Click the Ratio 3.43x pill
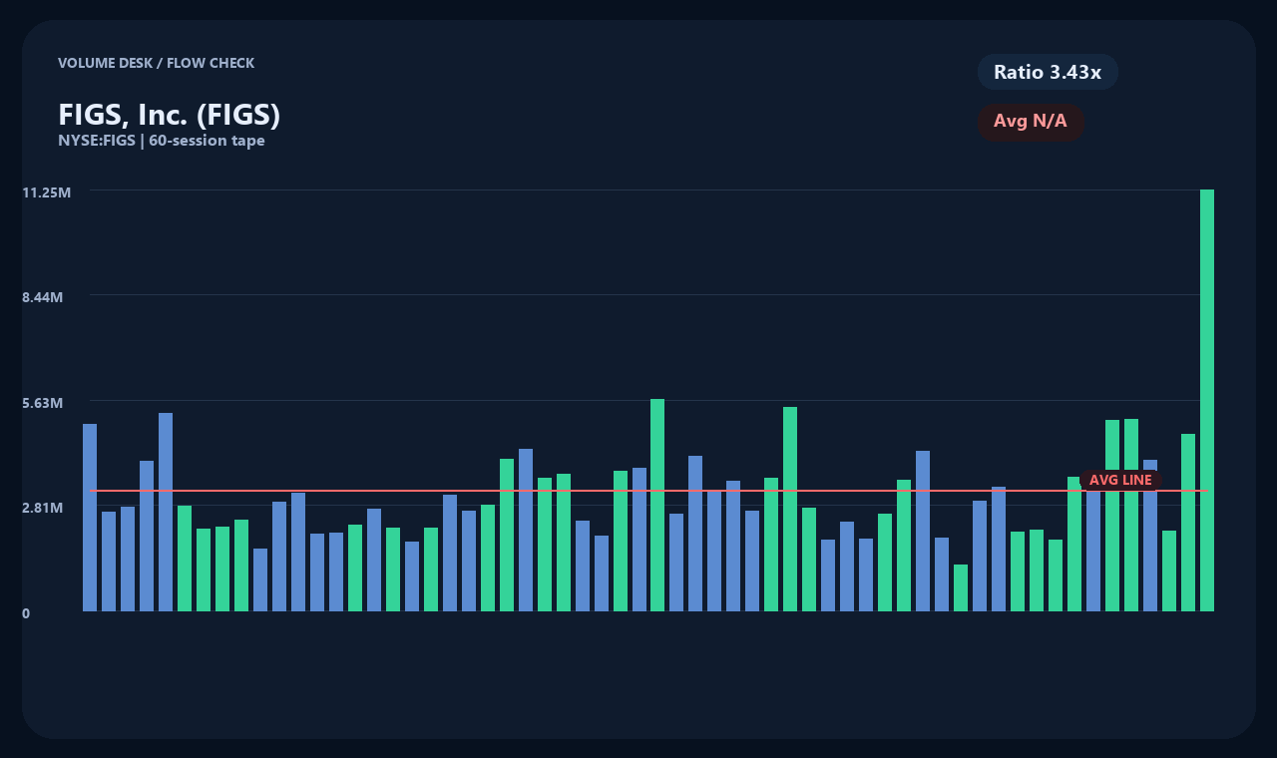 click(x=1048, y=72)
